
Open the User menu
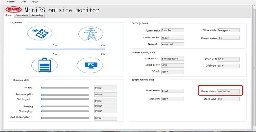23,1
